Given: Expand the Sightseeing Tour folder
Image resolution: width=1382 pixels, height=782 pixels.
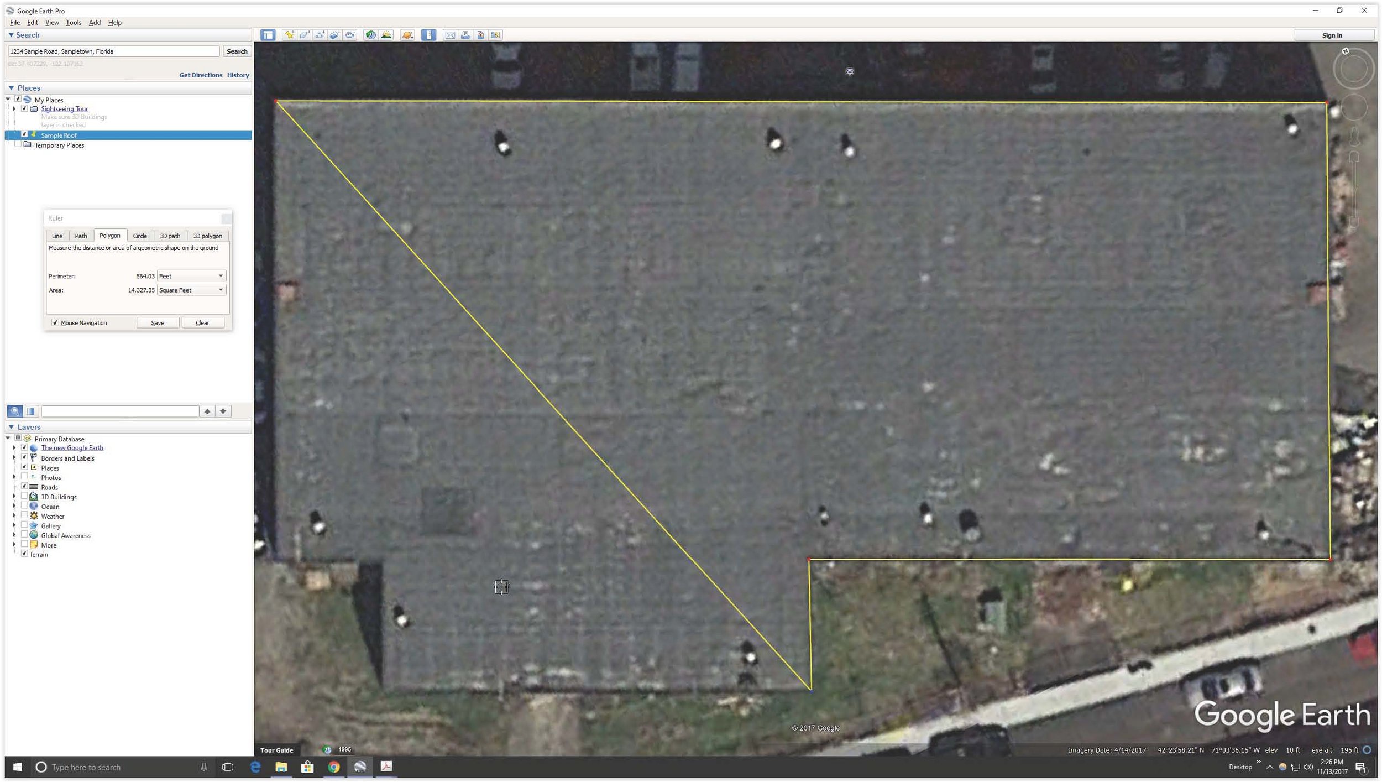Looking at the screenshot, I should pos(14,109).
